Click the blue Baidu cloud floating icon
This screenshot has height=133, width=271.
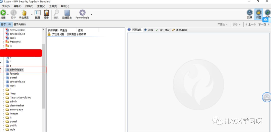265,20
